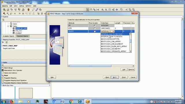Collapse the Palette panel header
Screen dimensions: 185x104
[x=2, y=62]
